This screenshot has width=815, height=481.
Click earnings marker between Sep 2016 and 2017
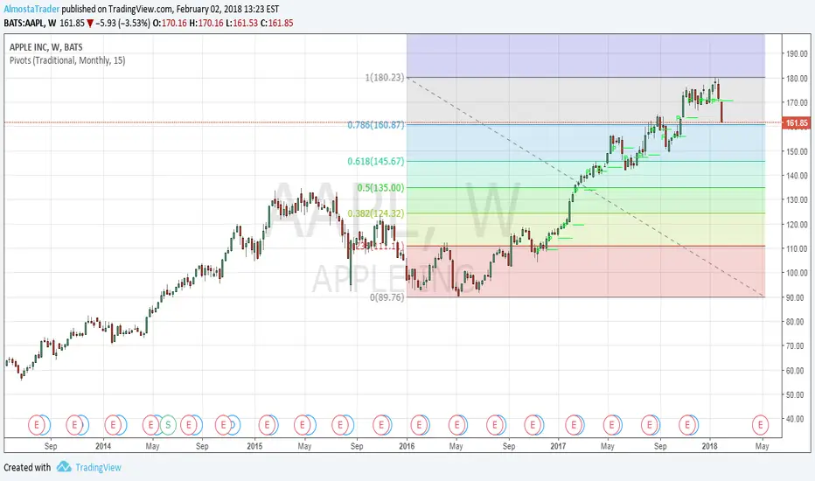click(533, 425)
